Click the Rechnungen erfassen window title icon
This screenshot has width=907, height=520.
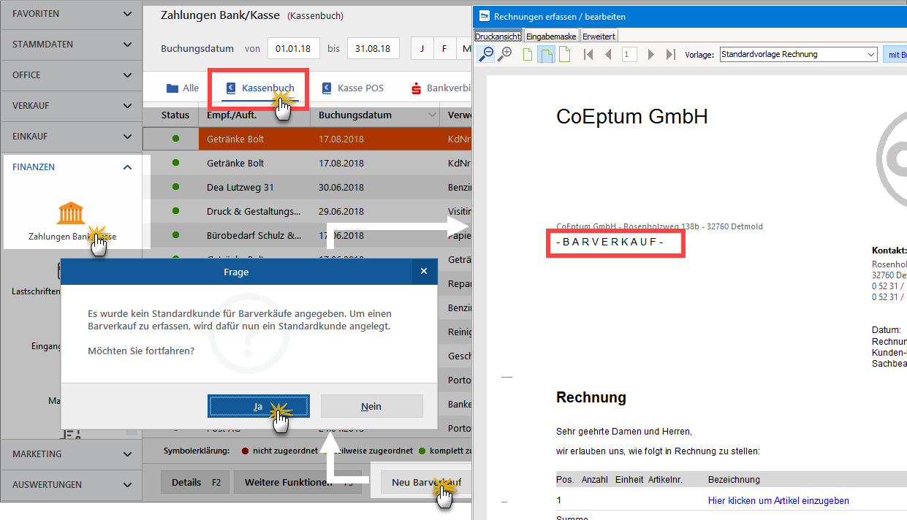point(483,16)
